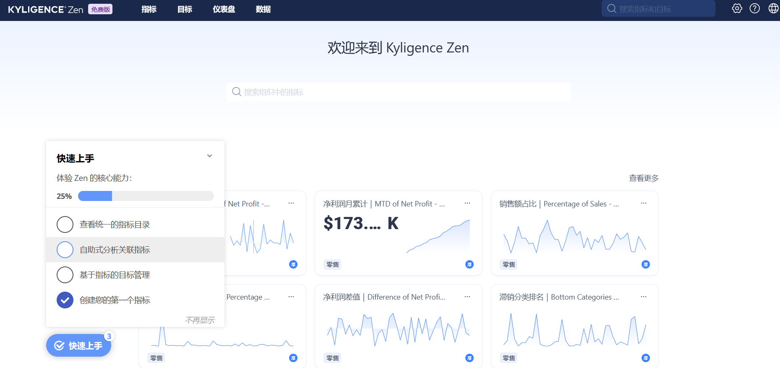Open more options on the 净利润月累计 card

tap(467, 203)
